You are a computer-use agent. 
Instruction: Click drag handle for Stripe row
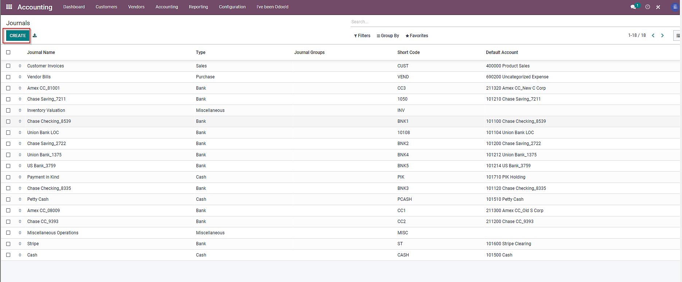point(20,244)
